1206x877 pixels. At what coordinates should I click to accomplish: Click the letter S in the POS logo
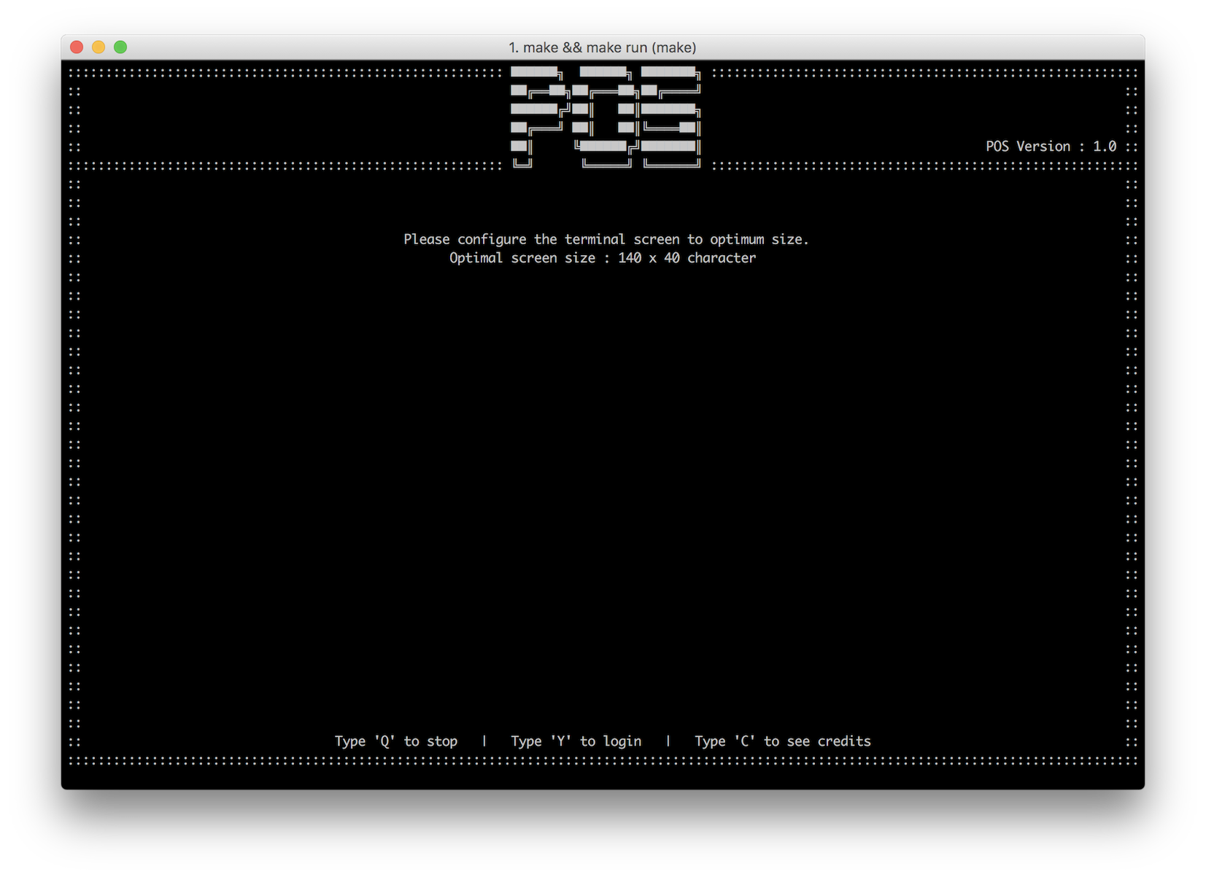pyautogui.click(x=670, y=117)
